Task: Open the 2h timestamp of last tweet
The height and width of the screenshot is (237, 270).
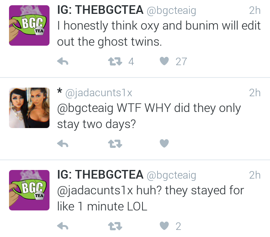Action: coord(255,175)
